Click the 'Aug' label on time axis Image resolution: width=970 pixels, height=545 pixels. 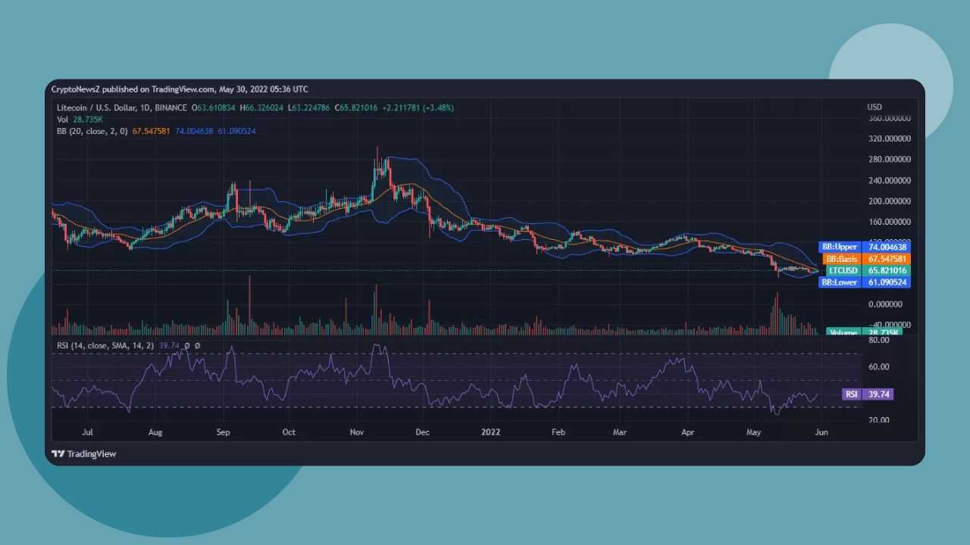pyautogui.click(x=155, y=432)
